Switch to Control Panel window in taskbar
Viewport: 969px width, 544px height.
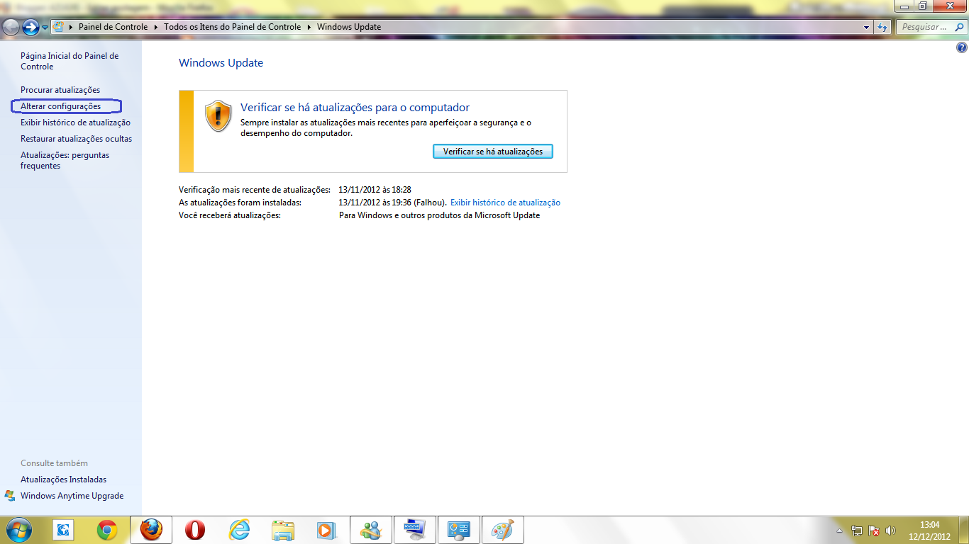(x=459, y=530)
